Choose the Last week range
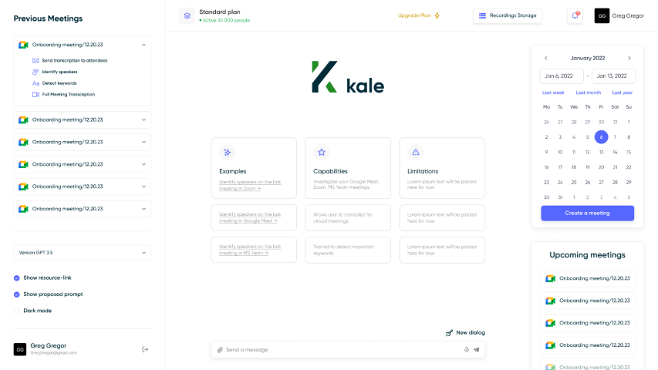The height and width of the screenshot is (370, 658). point(553,92)
